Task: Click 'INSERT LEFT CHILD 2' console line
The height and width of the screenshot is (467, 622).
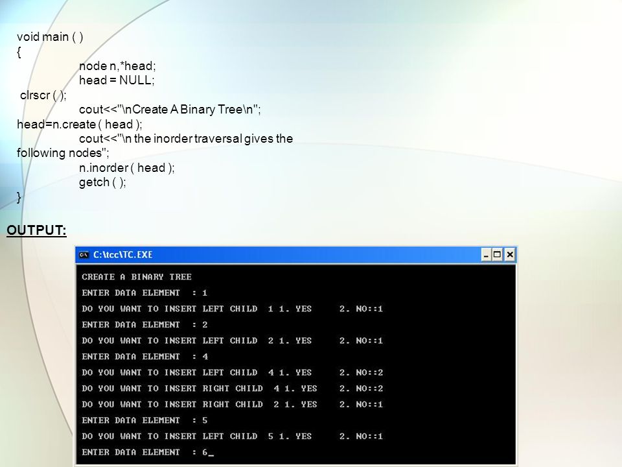Action: pos(232,341)
